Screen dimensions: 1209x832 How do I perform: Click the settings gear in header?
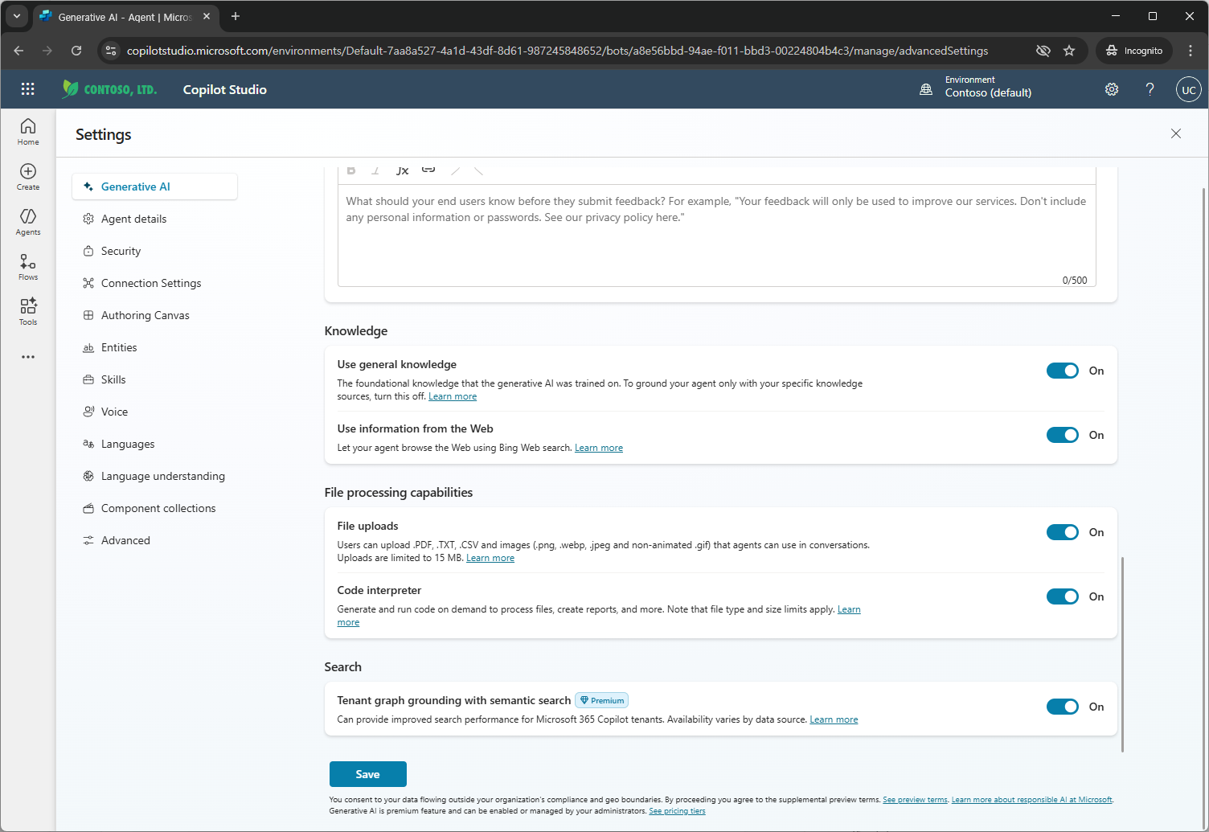pos(1112,89)
